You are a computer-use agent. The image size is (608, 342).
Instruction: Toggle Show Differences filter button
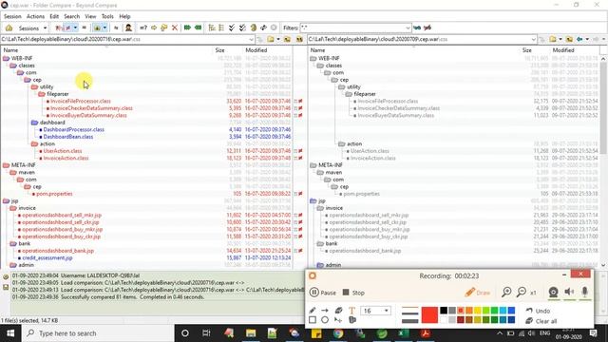(67, 28)
